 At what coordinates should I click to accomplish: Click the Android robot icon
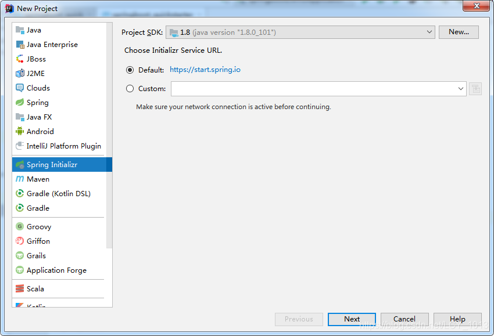coord(20,131)
